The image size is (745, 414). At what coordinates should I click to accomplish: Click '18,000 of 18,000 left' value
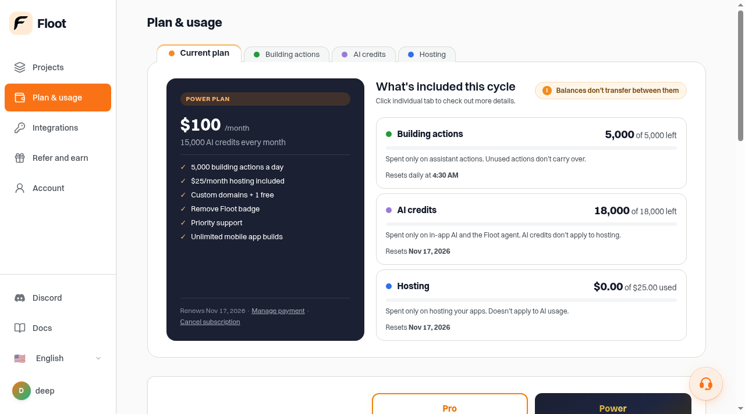[x=636, y=211]
